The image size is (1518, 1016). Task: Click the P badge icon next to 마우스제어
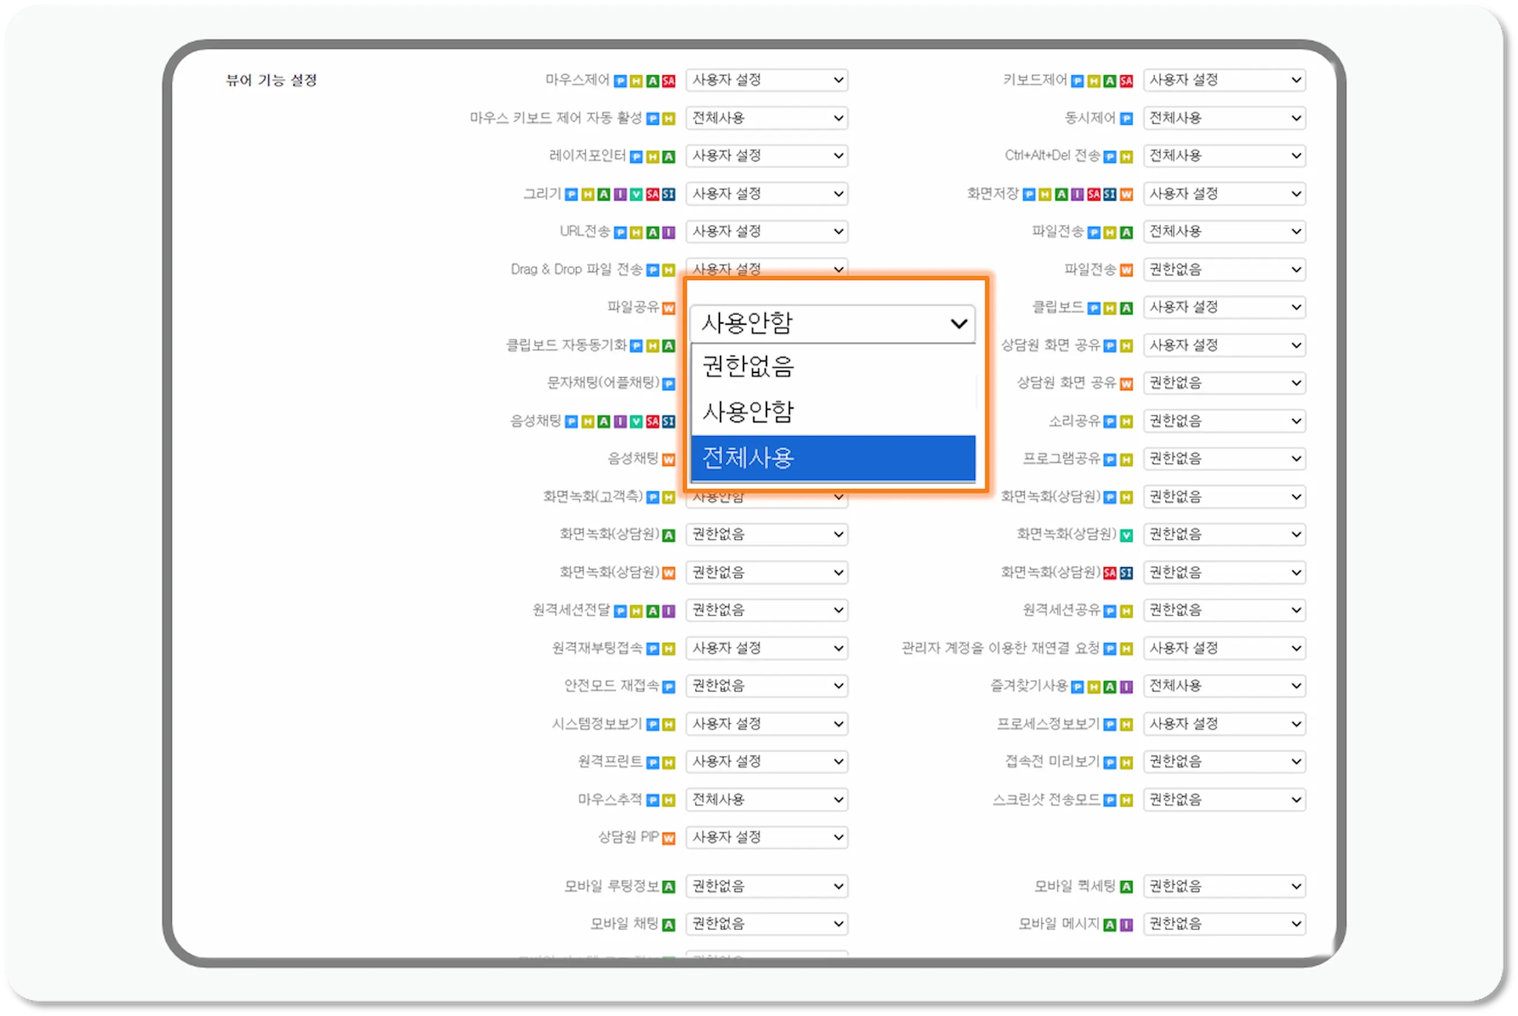(621, 82)
